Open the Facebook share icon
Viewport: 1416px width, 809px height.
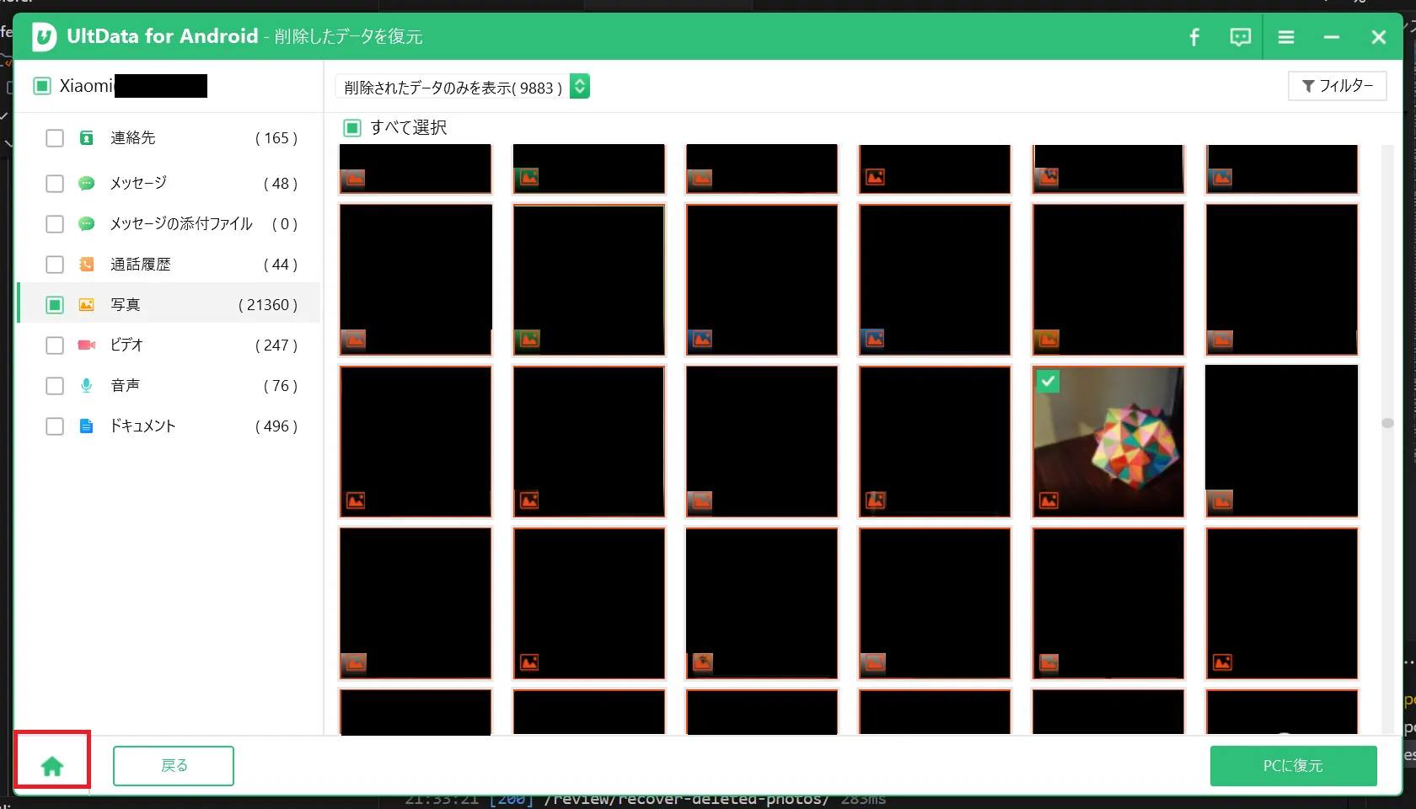pos(1194,37)
